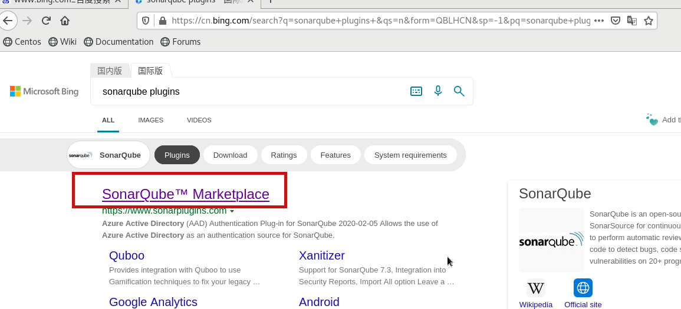Select the VIDEOS results tab
This screenshot has width=681, height=309.
pos(199,120)
